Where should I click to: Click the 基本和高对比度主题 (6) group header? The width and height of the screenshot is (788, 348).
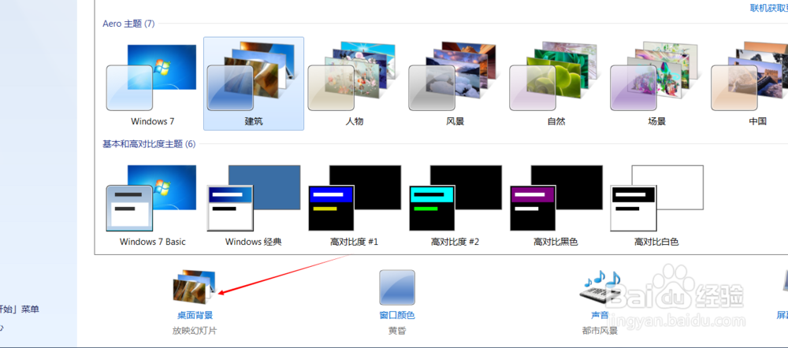click(x=149, y=144)
